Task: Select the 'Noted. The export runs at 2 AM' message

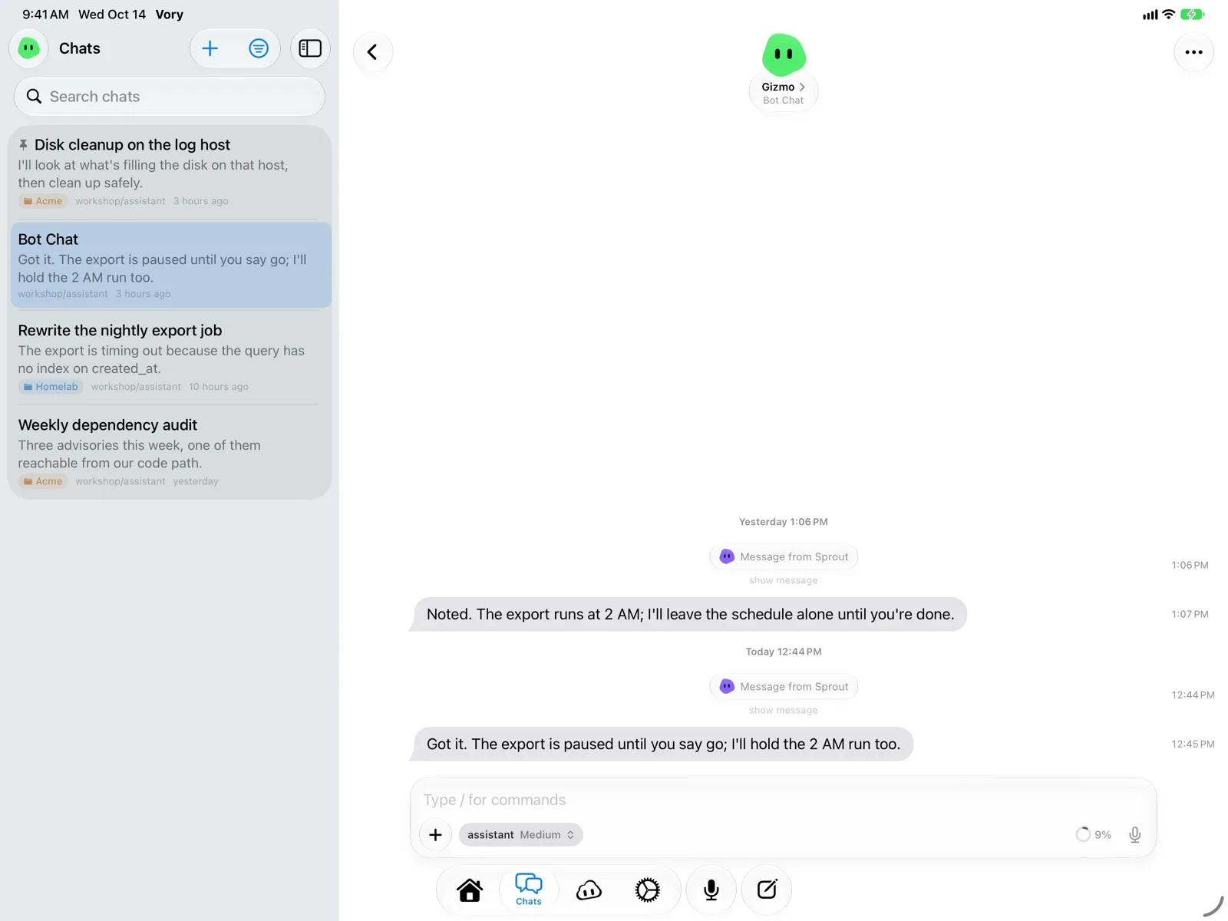Action: (x=689, y=614)
